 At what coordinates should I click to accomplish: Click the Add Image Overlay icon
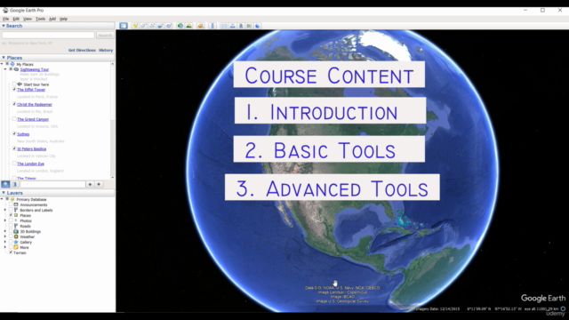coord(160,26)
